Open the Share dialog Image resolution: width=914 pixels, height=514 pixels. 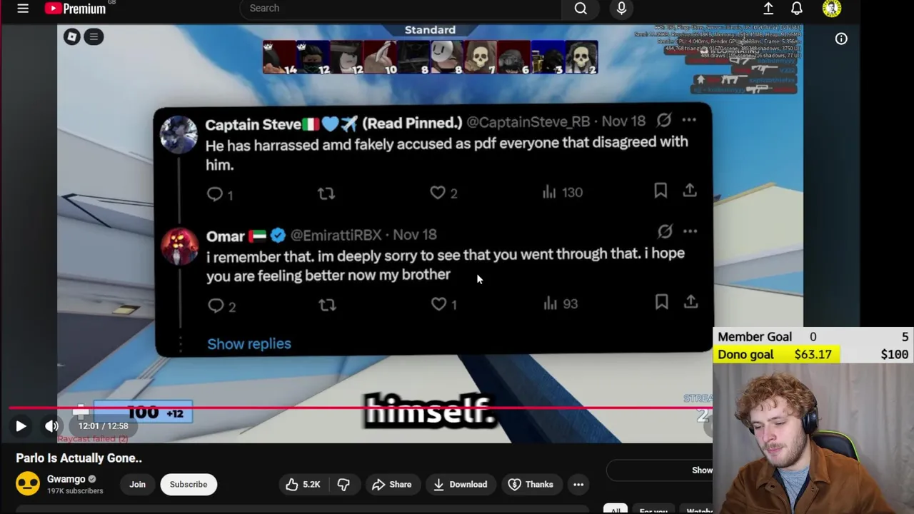[391, 485]
